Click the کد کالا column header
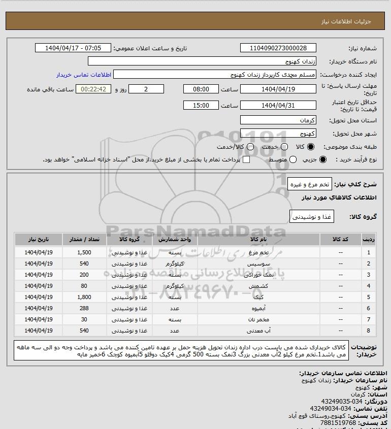Viewport: 391px width, 429px height. (340, 239)
